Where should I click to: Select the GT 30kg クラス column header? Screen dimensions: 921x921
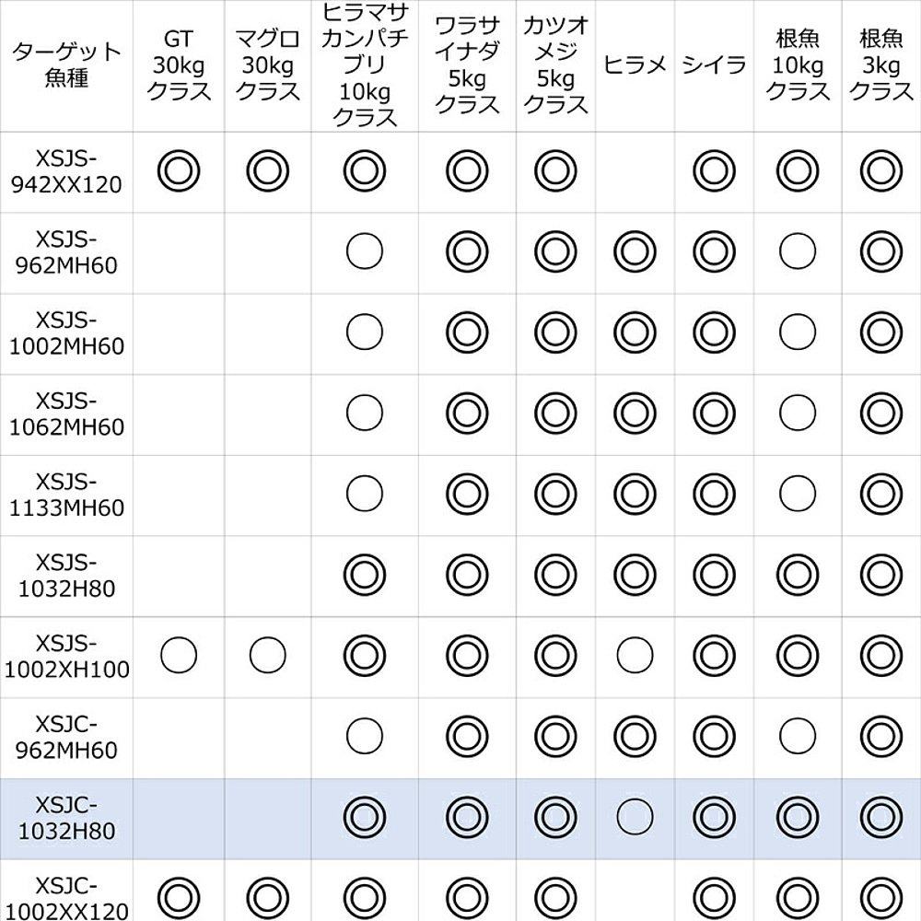coord(179,64)
